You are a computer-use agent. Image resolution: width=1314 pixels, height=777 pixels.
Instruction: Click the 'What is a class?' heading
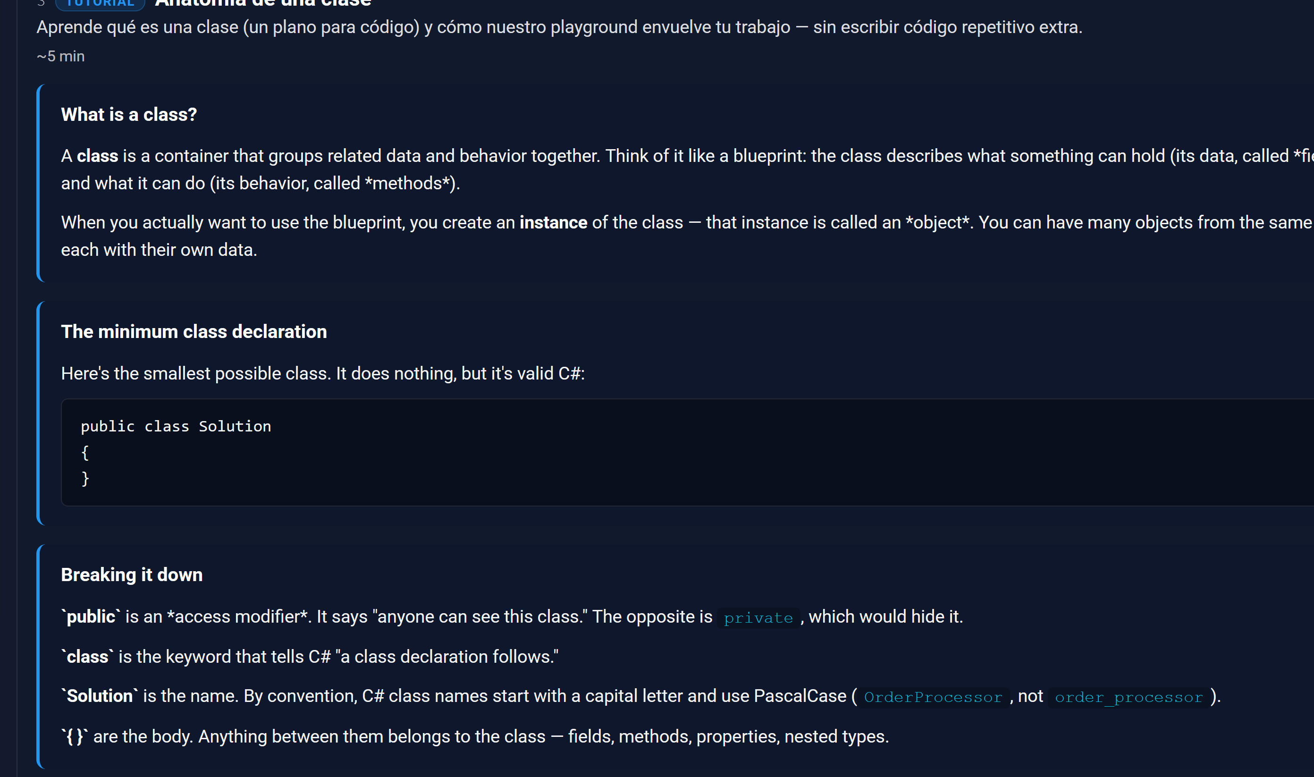[x=129, y=114]
